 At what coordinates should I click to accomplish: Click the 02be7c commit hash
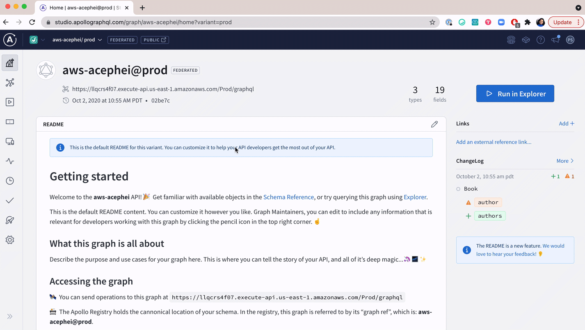(x=160, y=100)
